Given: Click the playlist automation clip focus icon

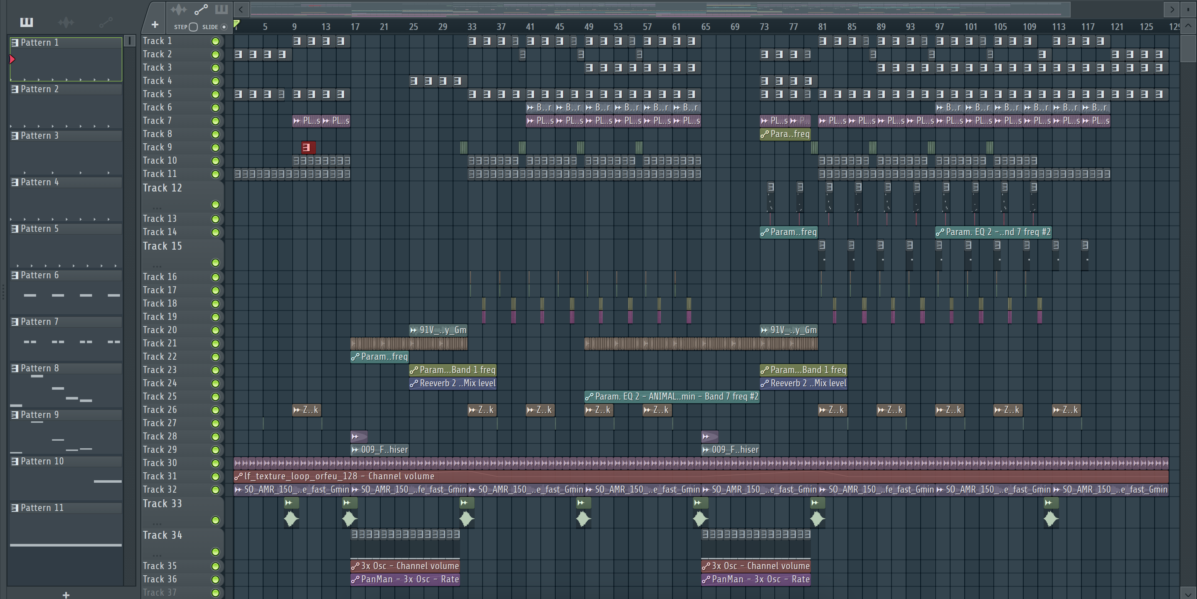Looking at the screenshot, I should pyautogui.click(x=201, y=9).
